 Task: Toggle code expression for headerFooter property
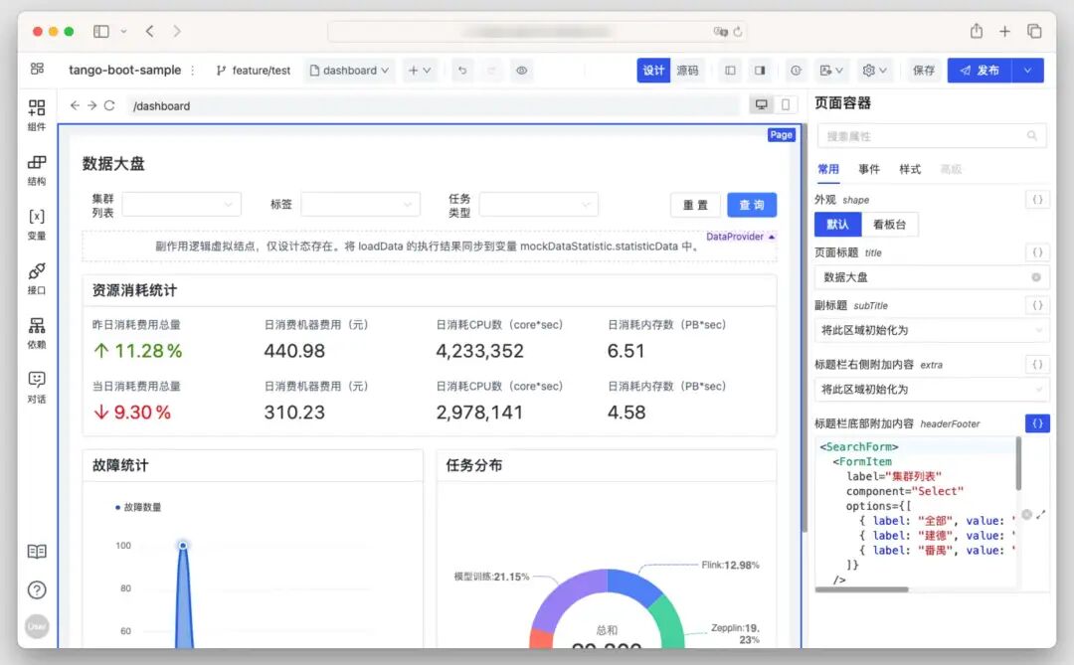pos(1036,423)
